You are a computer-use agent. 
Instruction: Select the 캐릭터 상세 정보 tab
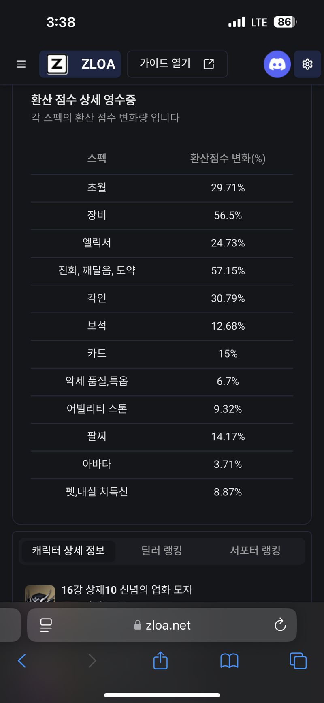[x=68, y=551]
